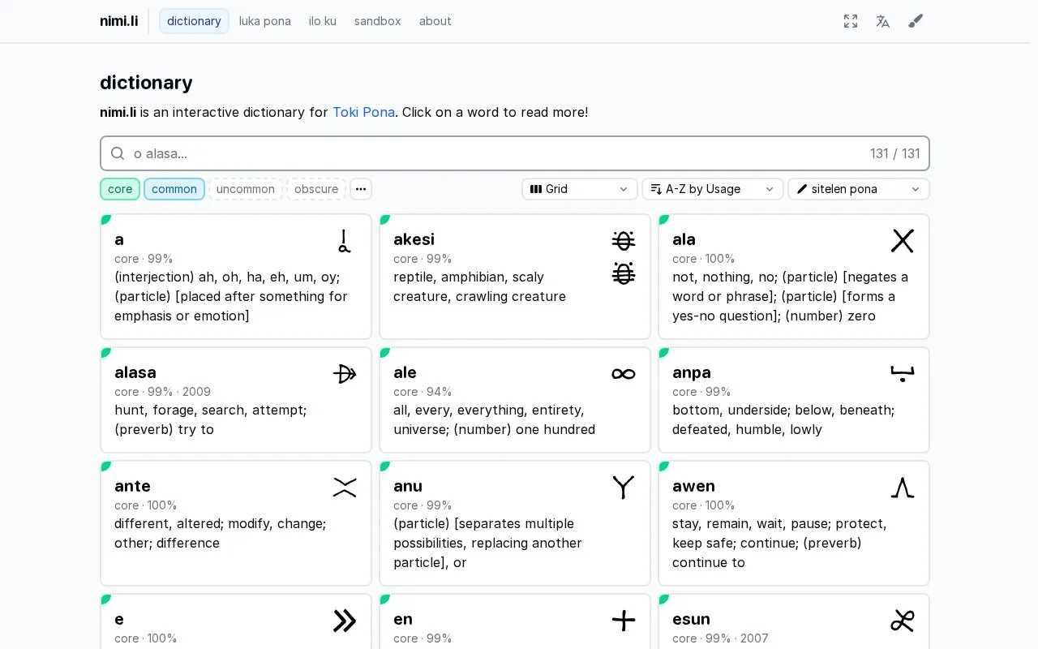Click the plus glyph on en card

pos(624,621)
